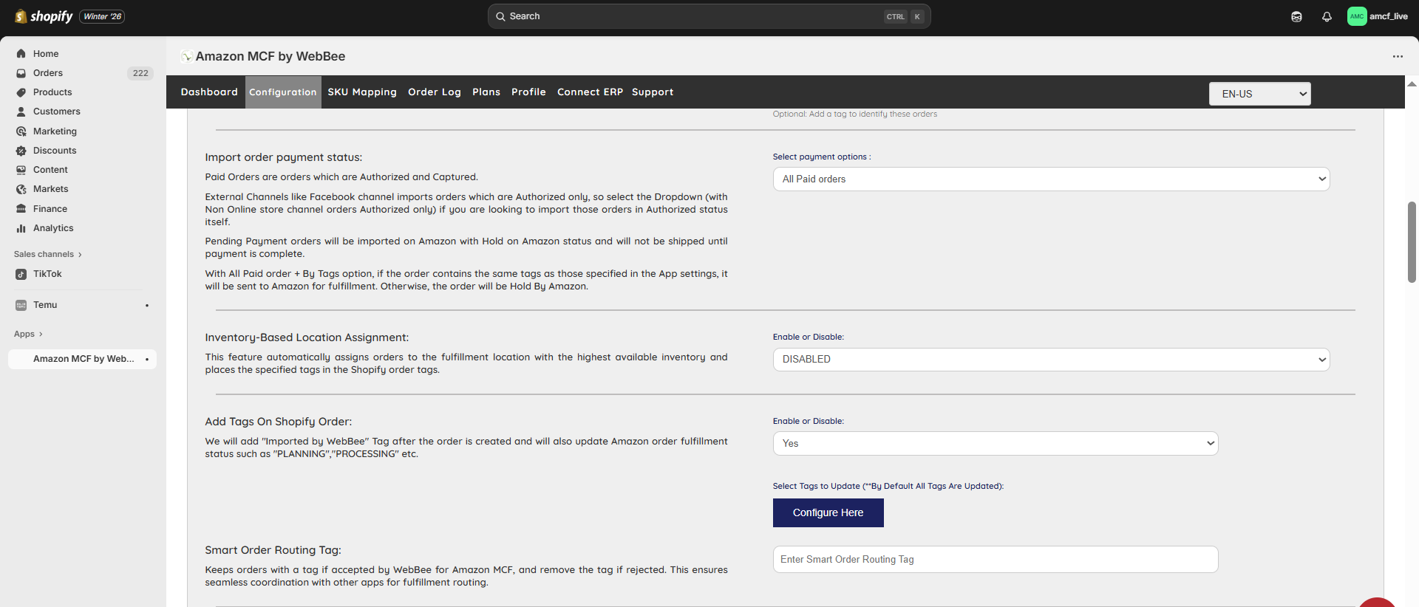The width and height of the screenshot is (1419, 607).
Task: Open the amcf_live account menu
Action: click(1378, 16)
